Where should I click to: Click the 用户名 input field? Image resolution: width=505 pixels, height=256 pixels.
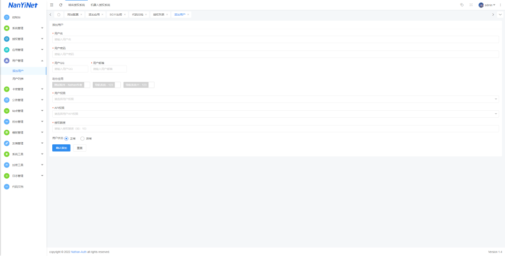[275, 39]
